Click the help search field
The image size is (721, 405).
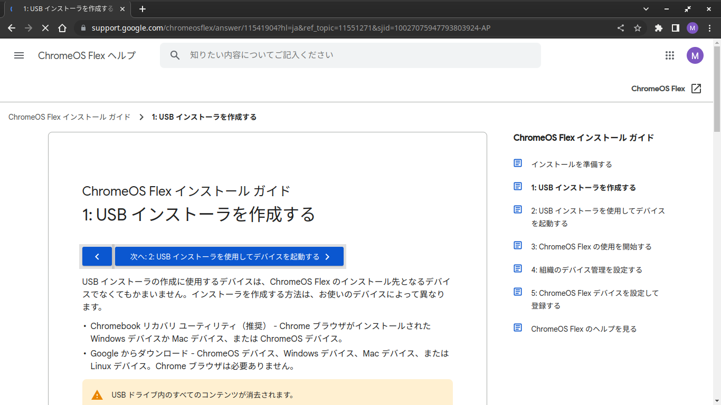[350, 55]
